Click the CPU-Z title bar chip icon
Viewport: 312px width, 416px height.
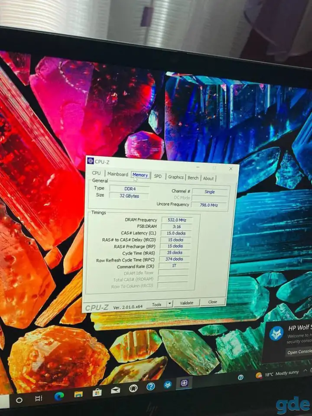click(x=91, y=161)
